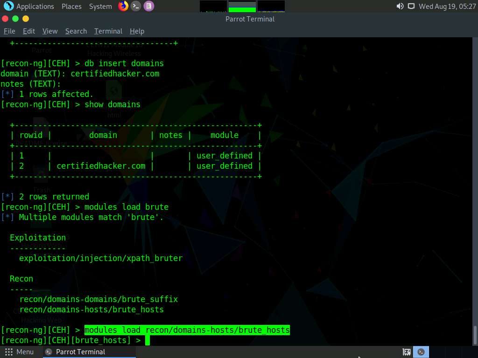Click the Parrot logo icon
Image resolution: width=478 pixels, height=358 pixels.
[8, 6]
